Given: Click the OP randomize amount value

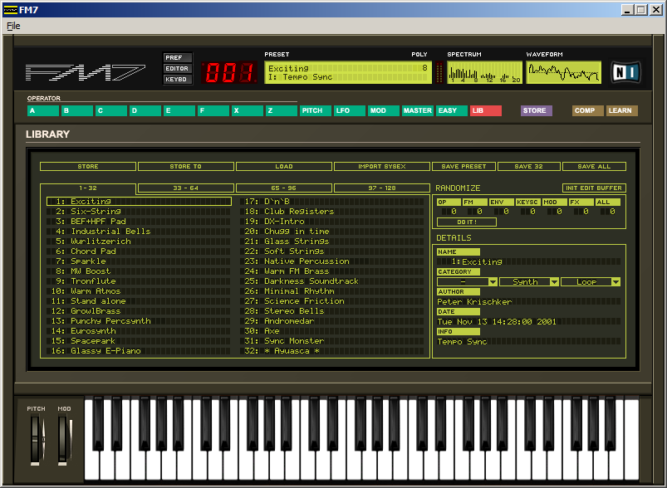Looking at the screenshot, I should pyautogui.click(x=450, y=212).
